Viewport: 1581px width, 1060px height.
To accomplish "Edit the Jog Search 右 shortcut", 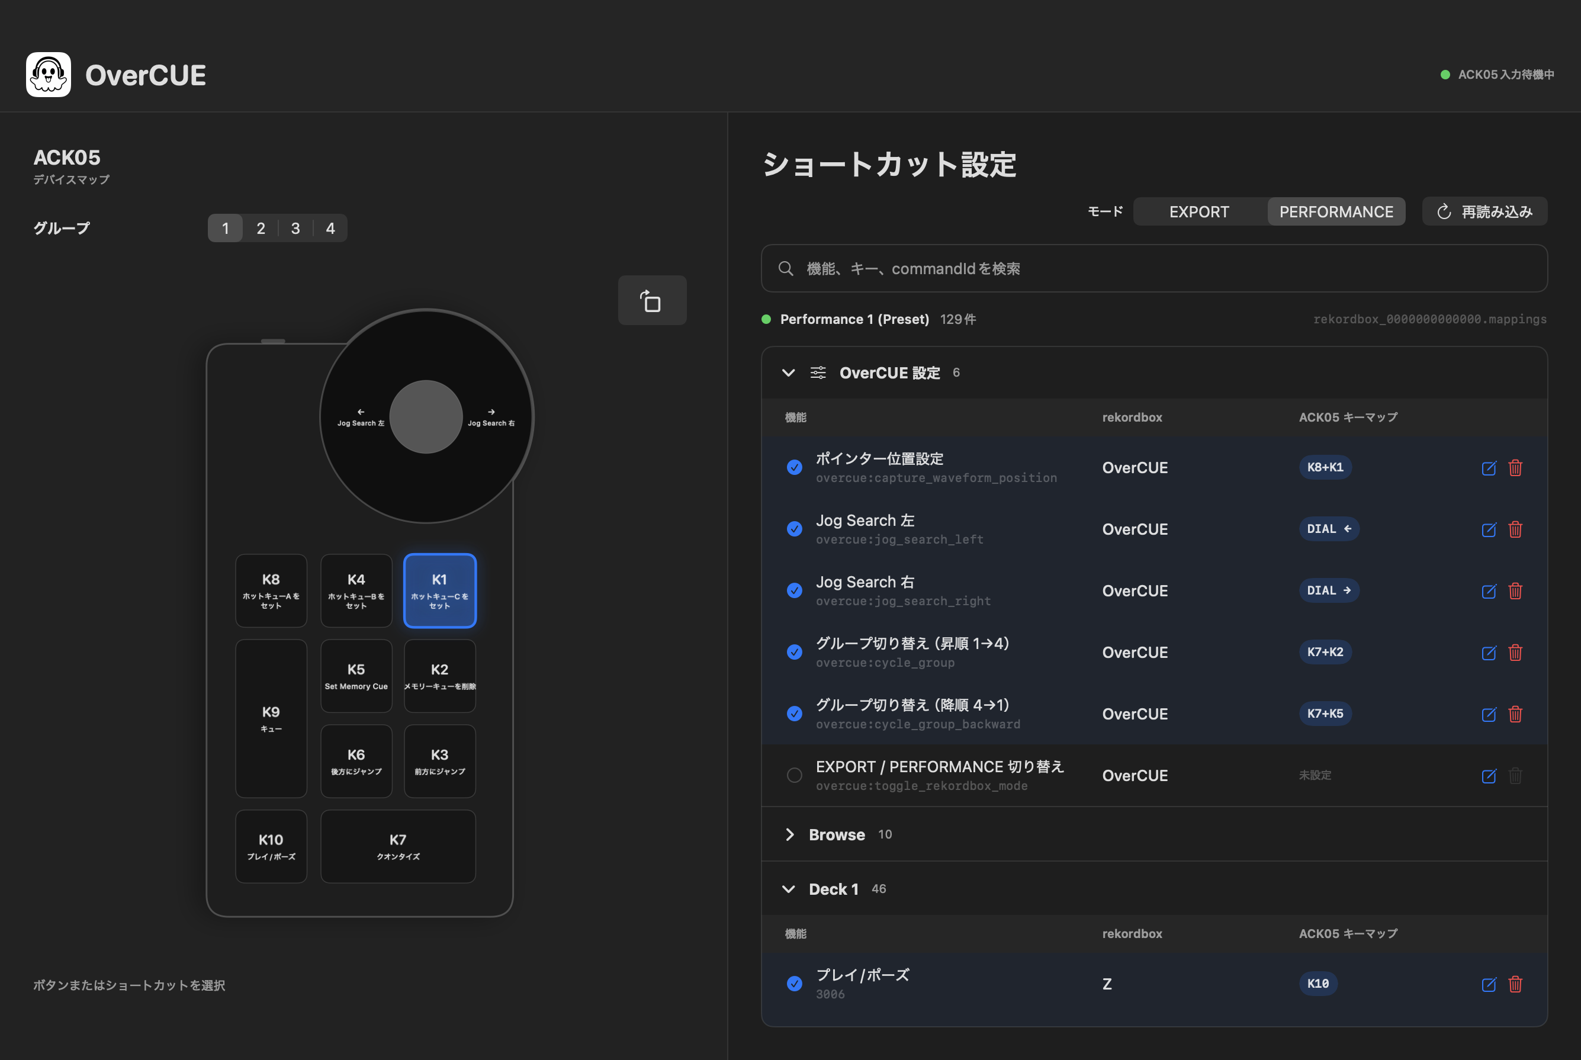I will tap(1489, 591).
